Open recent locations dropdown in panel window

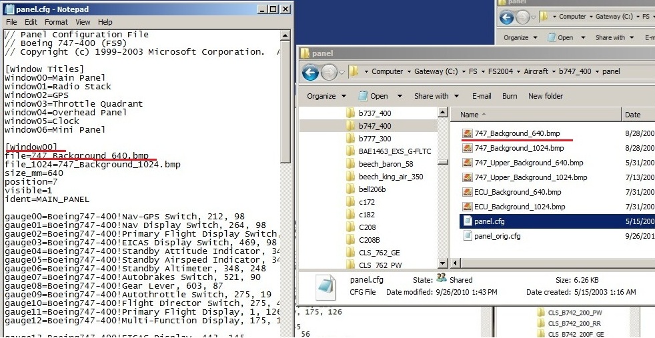coord(342,73)
